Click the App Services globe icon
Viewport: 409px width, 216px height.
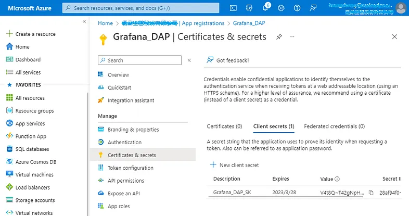[9, 123]
